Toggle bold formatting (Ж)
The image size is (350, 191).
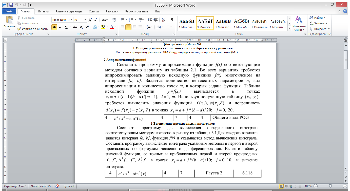54,27
